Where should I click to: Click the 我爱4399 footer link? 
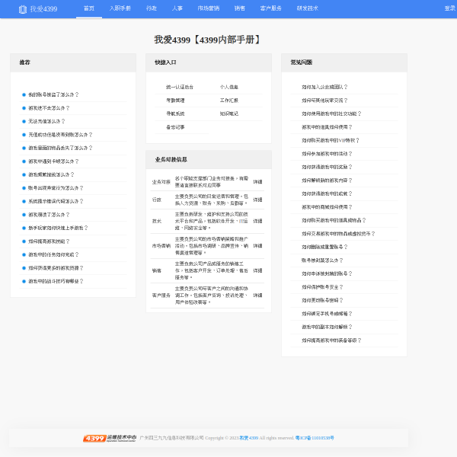click(248, 438)
